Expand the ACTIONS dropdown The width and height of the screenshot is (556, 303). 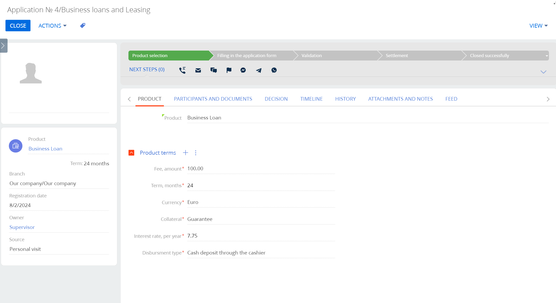click(x=52, y=25)
